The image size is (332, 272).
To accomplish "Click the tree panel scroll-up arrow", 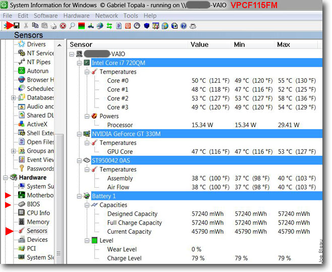I will pos(60,45).
